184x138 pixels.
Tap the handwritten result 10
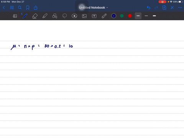coord(71,46)
